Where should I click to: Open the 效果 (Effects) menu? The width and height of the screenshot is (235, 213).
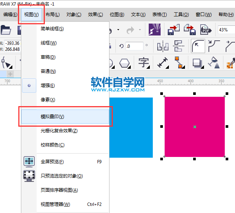[95, 15]
